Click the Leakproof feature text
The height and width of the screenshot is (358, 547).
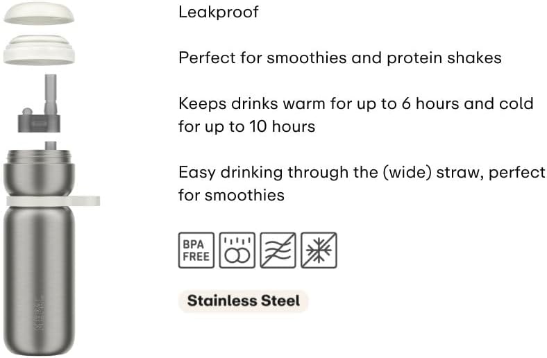tap(219, 12)
